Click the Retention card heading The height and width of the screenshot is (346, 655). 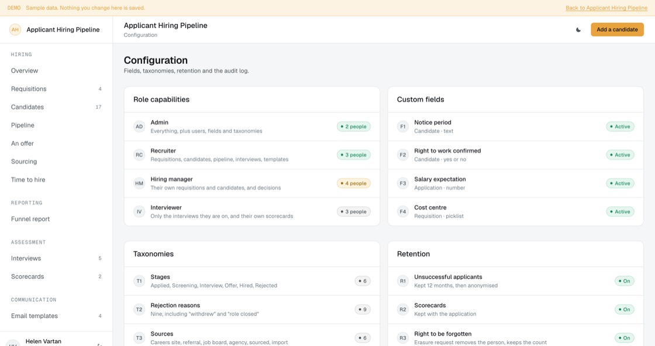[x=413, y=254]
